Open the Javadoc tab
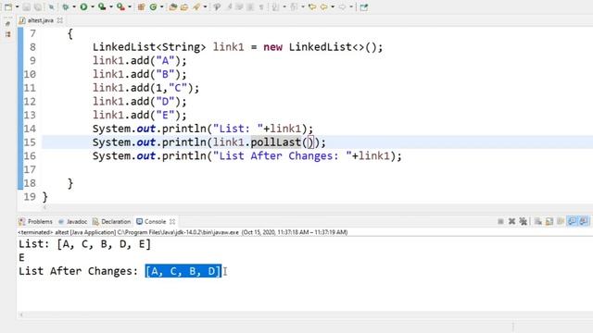 click(73, 222)
